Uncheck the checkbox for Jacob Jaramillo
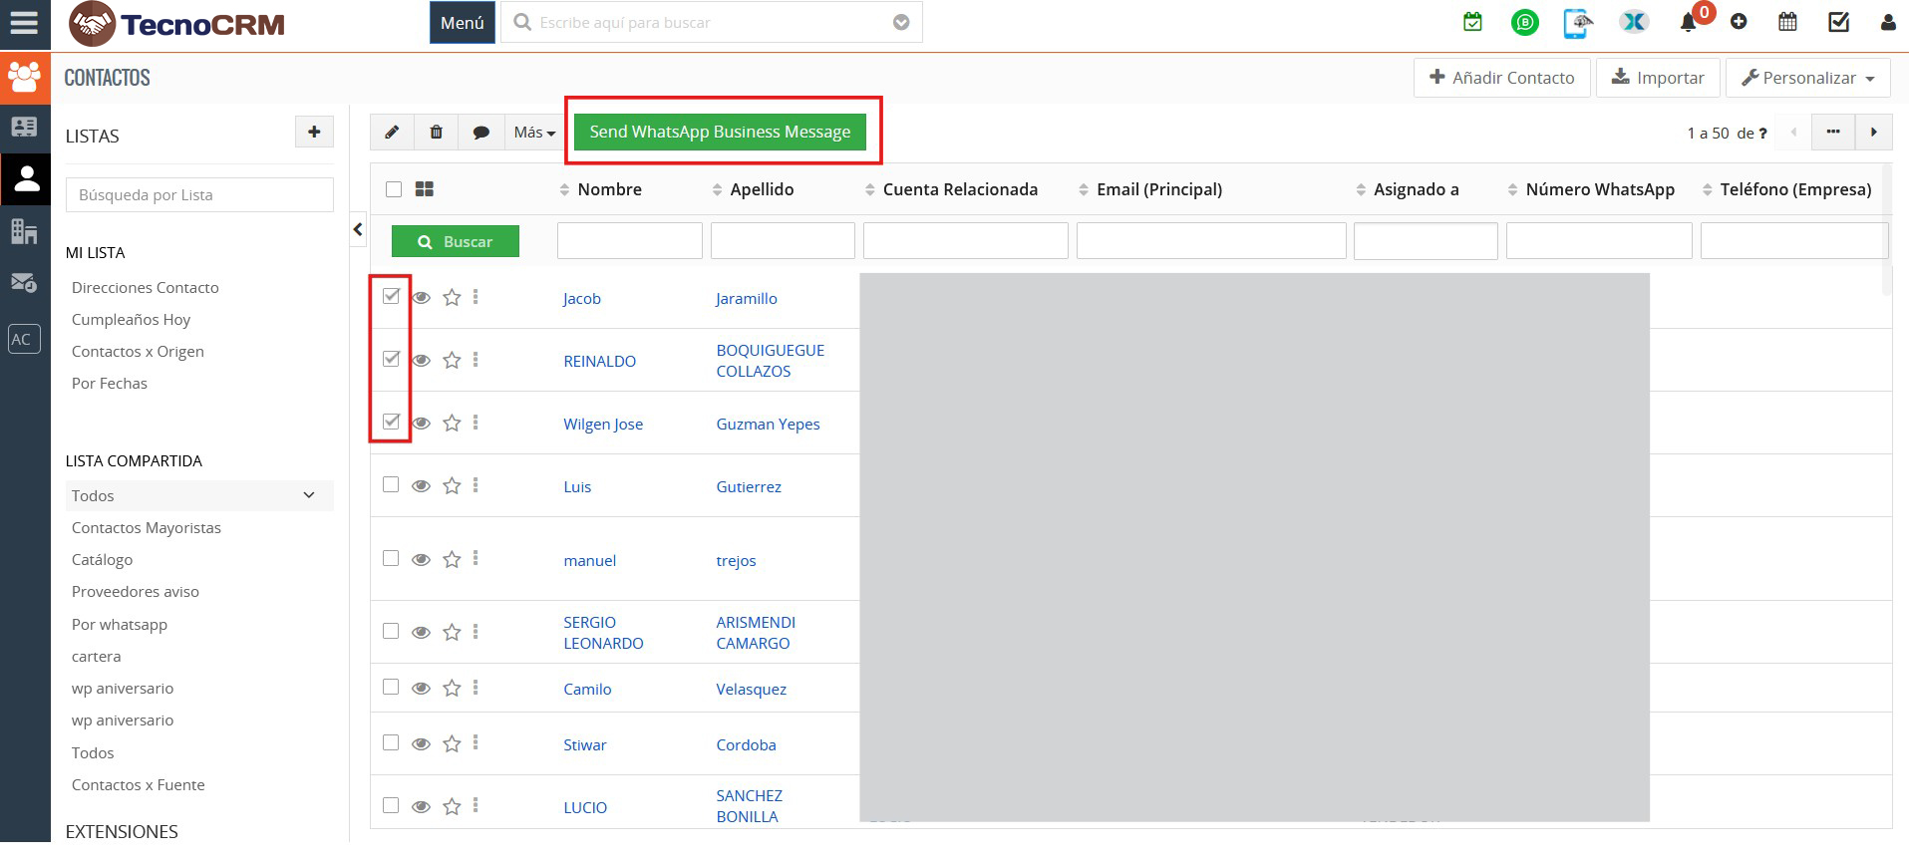 [x=391, y=296]
